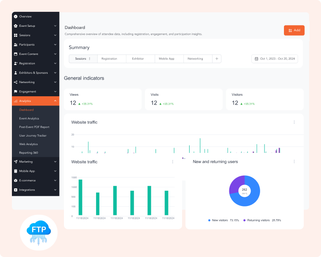Click the FTP cloud logo

(x=39, y=233)
